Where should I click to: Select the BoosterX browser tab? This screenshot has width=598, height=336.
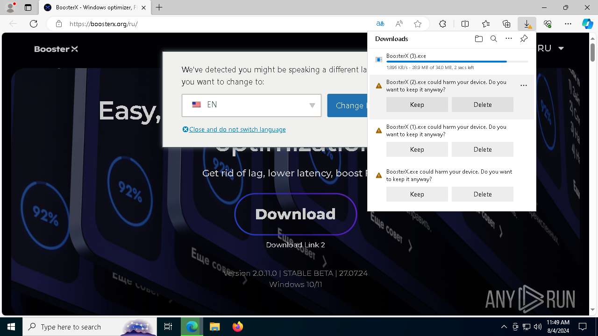(95, 7)
